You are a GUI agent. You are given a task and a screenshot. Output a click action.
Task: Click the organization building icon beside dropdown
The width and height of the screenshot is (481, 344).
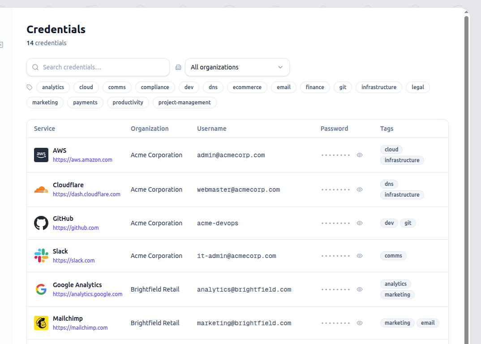(178, 67)
